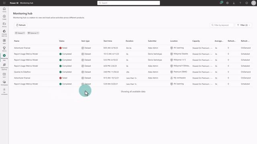Go to Home in the sidebar

click(4, 10)
